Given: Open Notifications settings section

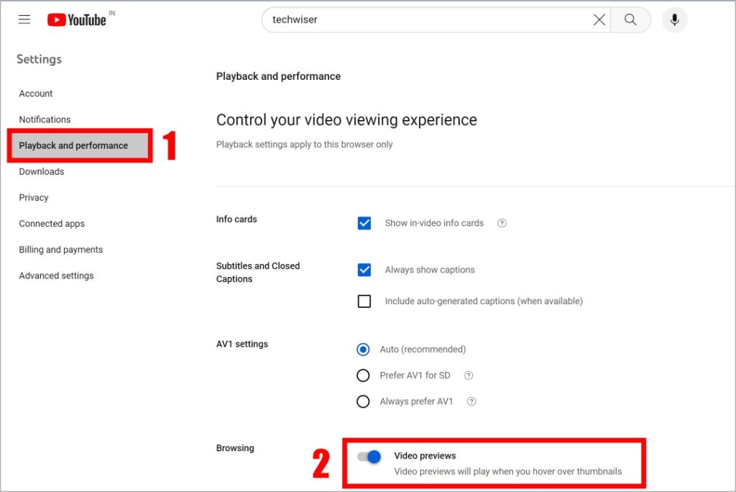Looking at the screenshot, I should (45, 119).
